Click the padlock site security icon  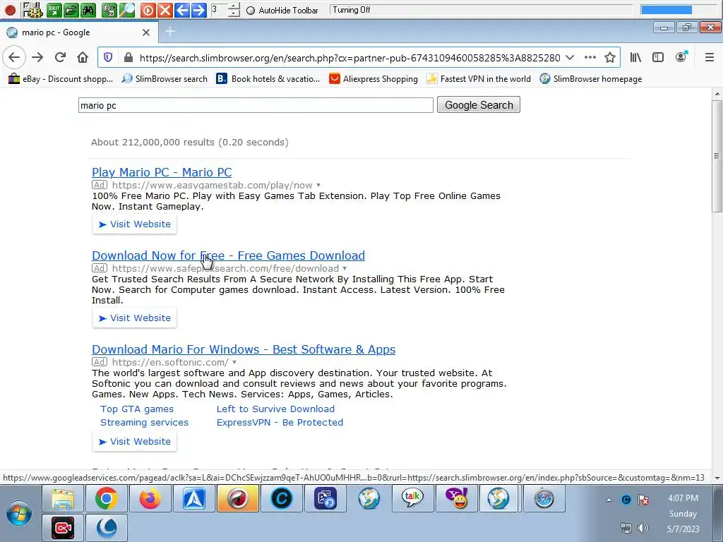(x=129, y=57)
